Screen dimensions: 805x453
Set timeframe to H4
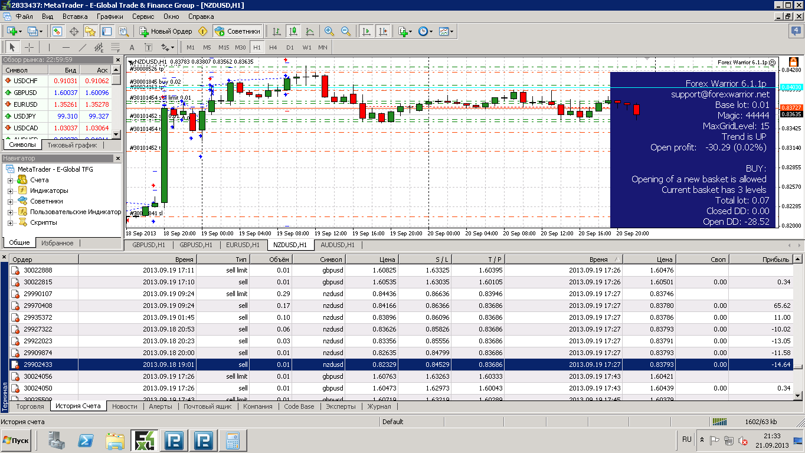coord(273,47)
